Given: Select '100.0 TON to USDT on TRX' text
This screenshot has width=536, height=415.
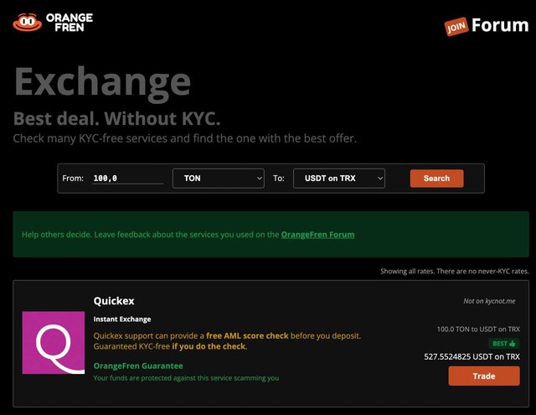Looking at the screenshot, I should (x=478, y=329).
